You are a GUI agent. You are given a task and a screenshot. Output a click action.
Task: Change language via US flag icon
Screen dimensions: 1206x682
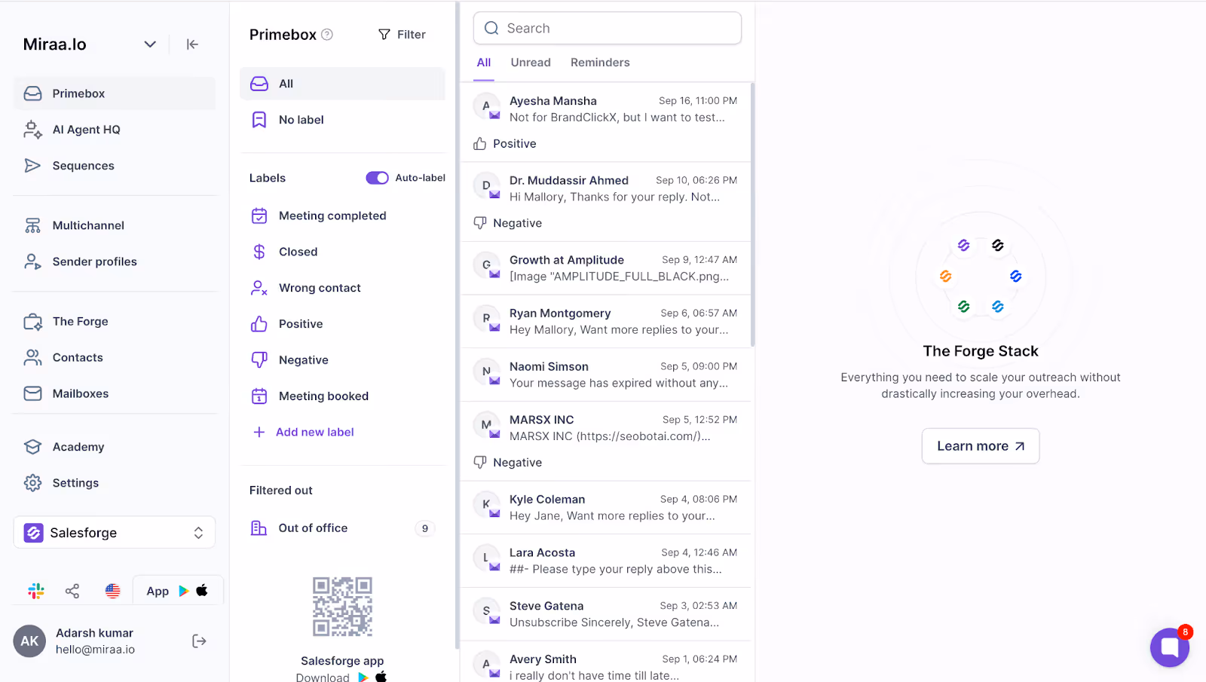pos(113,591)
